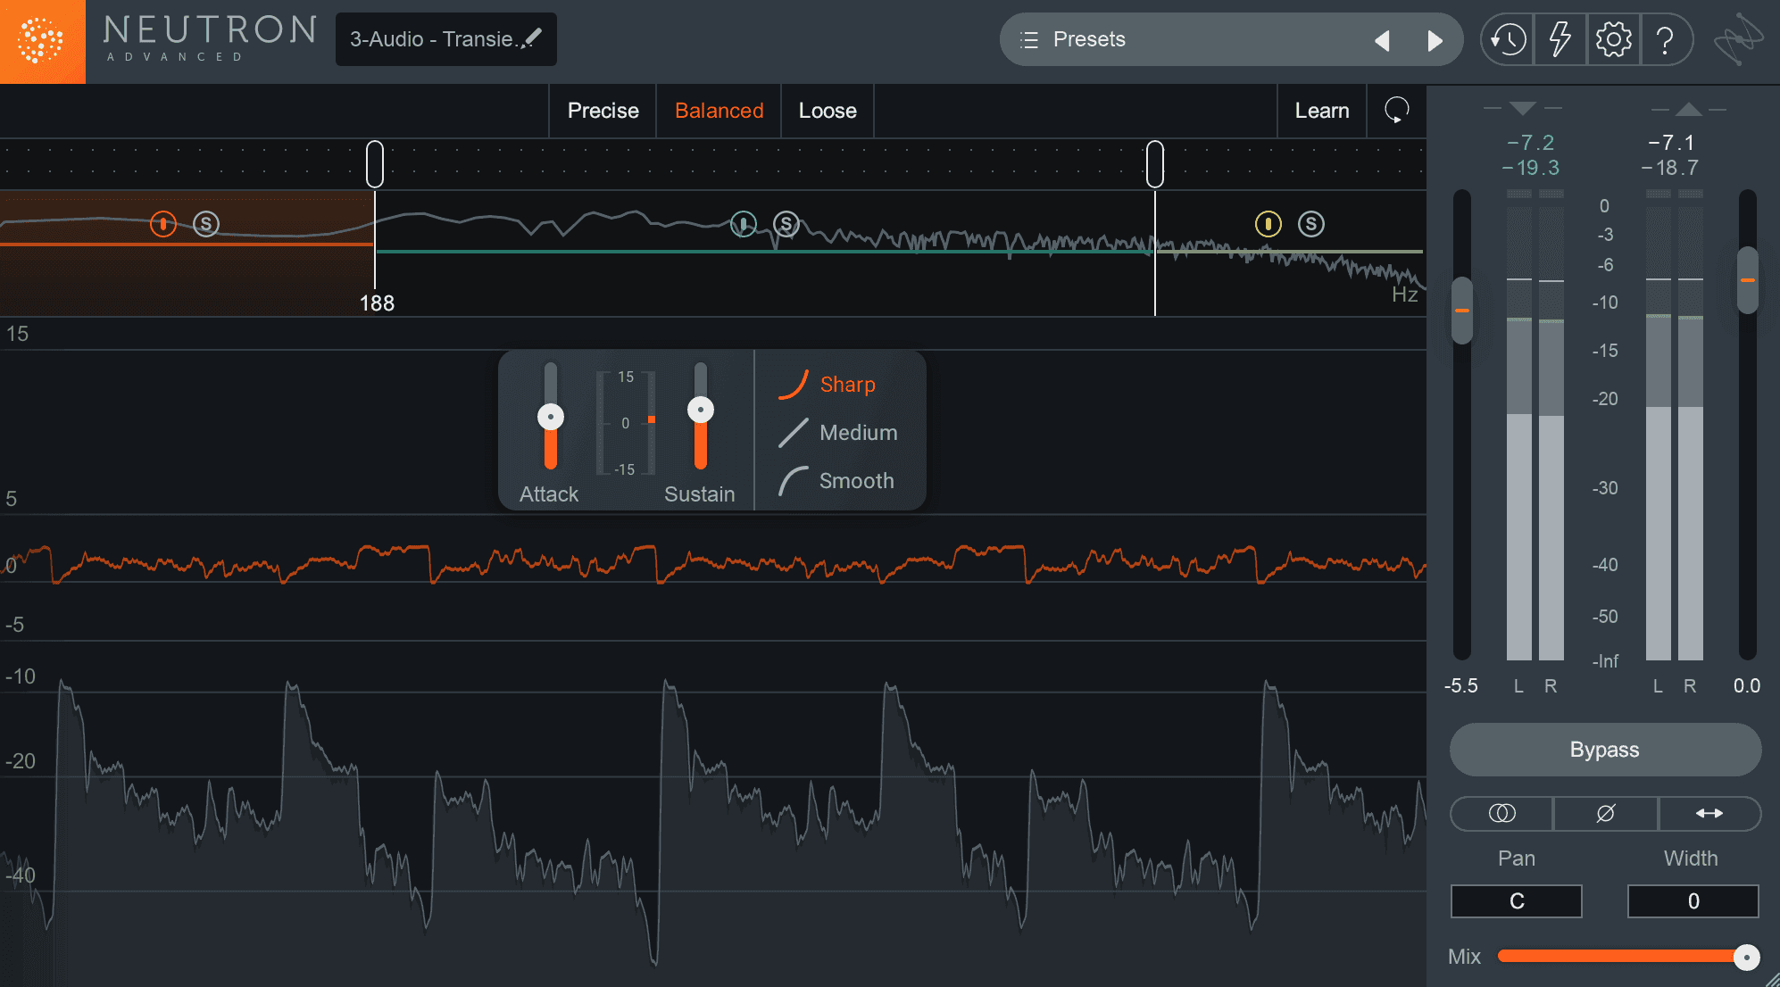Toggle the lightning bolt zero latency icon
Image resolution: width=1780 pixels, height=987 pixels.
tap(1560, 39)
